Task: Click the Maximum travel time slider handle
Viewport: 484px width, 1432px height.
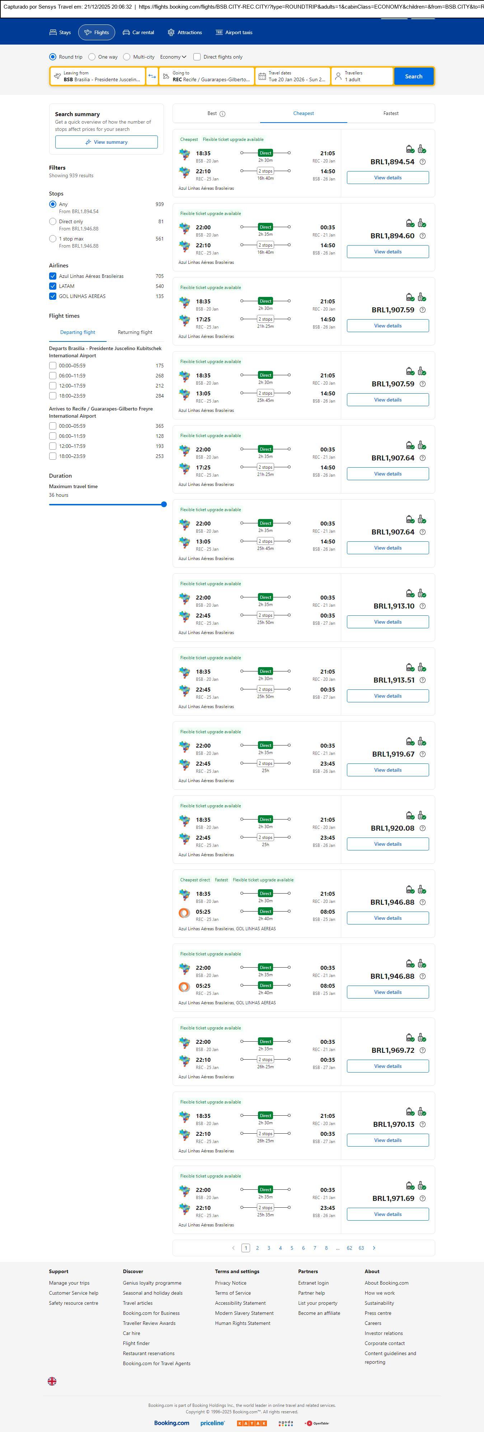Action: (164, 504)
